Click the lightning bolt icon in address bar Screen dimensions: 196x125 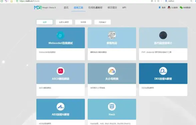[x=155, y=1]
